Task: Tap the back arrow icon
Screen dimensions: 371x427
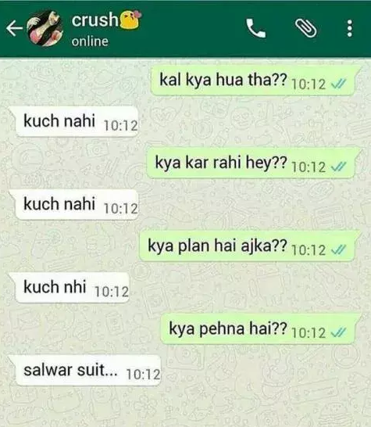Action: click(x=14, y=28)
